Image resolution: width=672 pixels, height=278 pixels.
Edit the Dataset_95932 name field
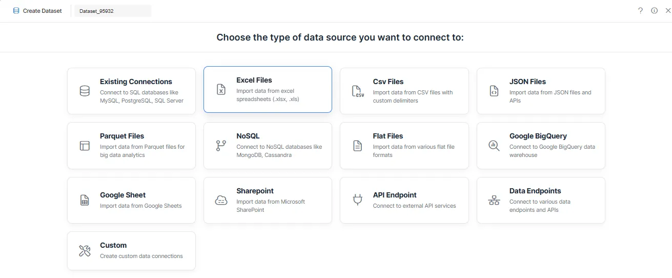click(x=113, y=11)
